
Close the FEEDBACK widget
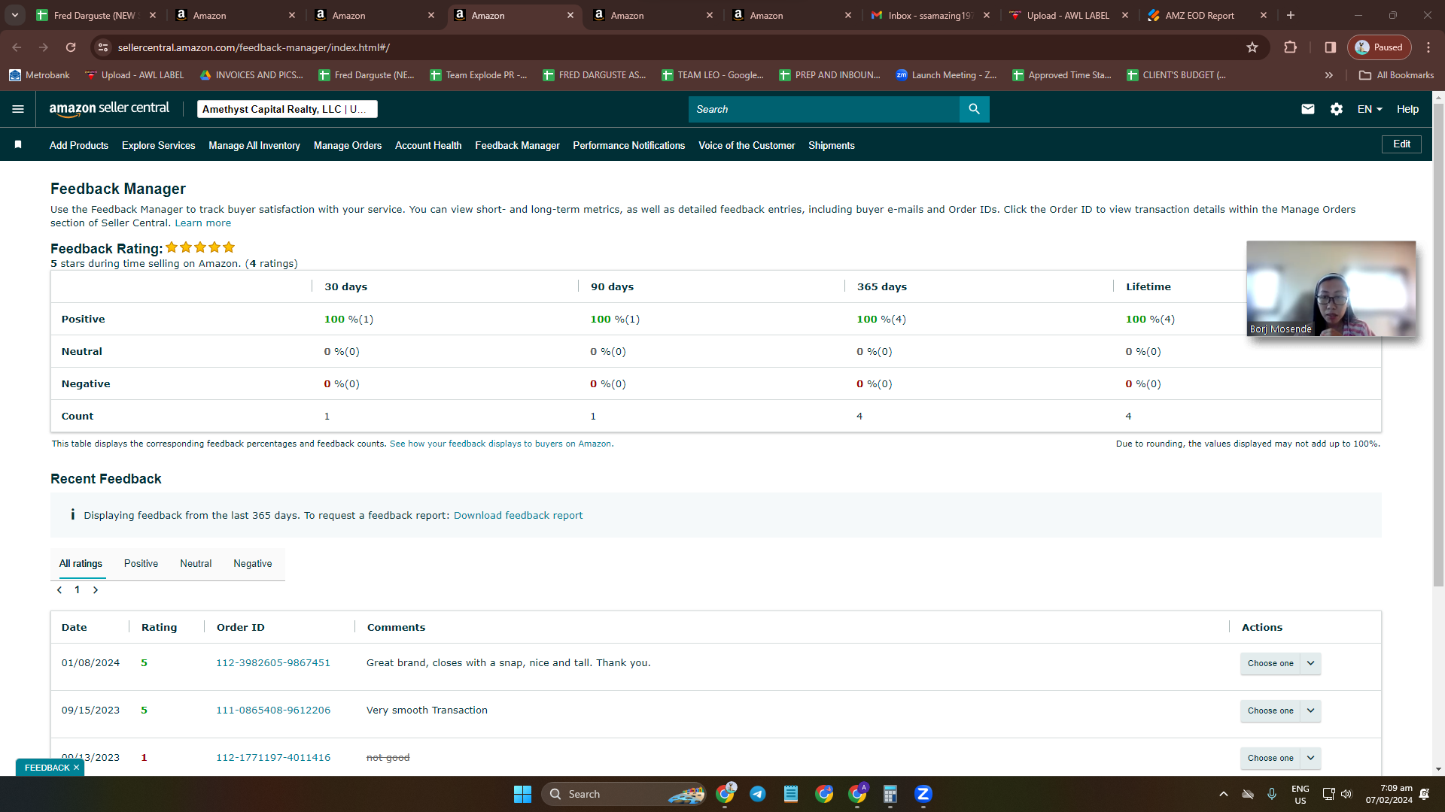pyautogui.click(x=76, y=768)
